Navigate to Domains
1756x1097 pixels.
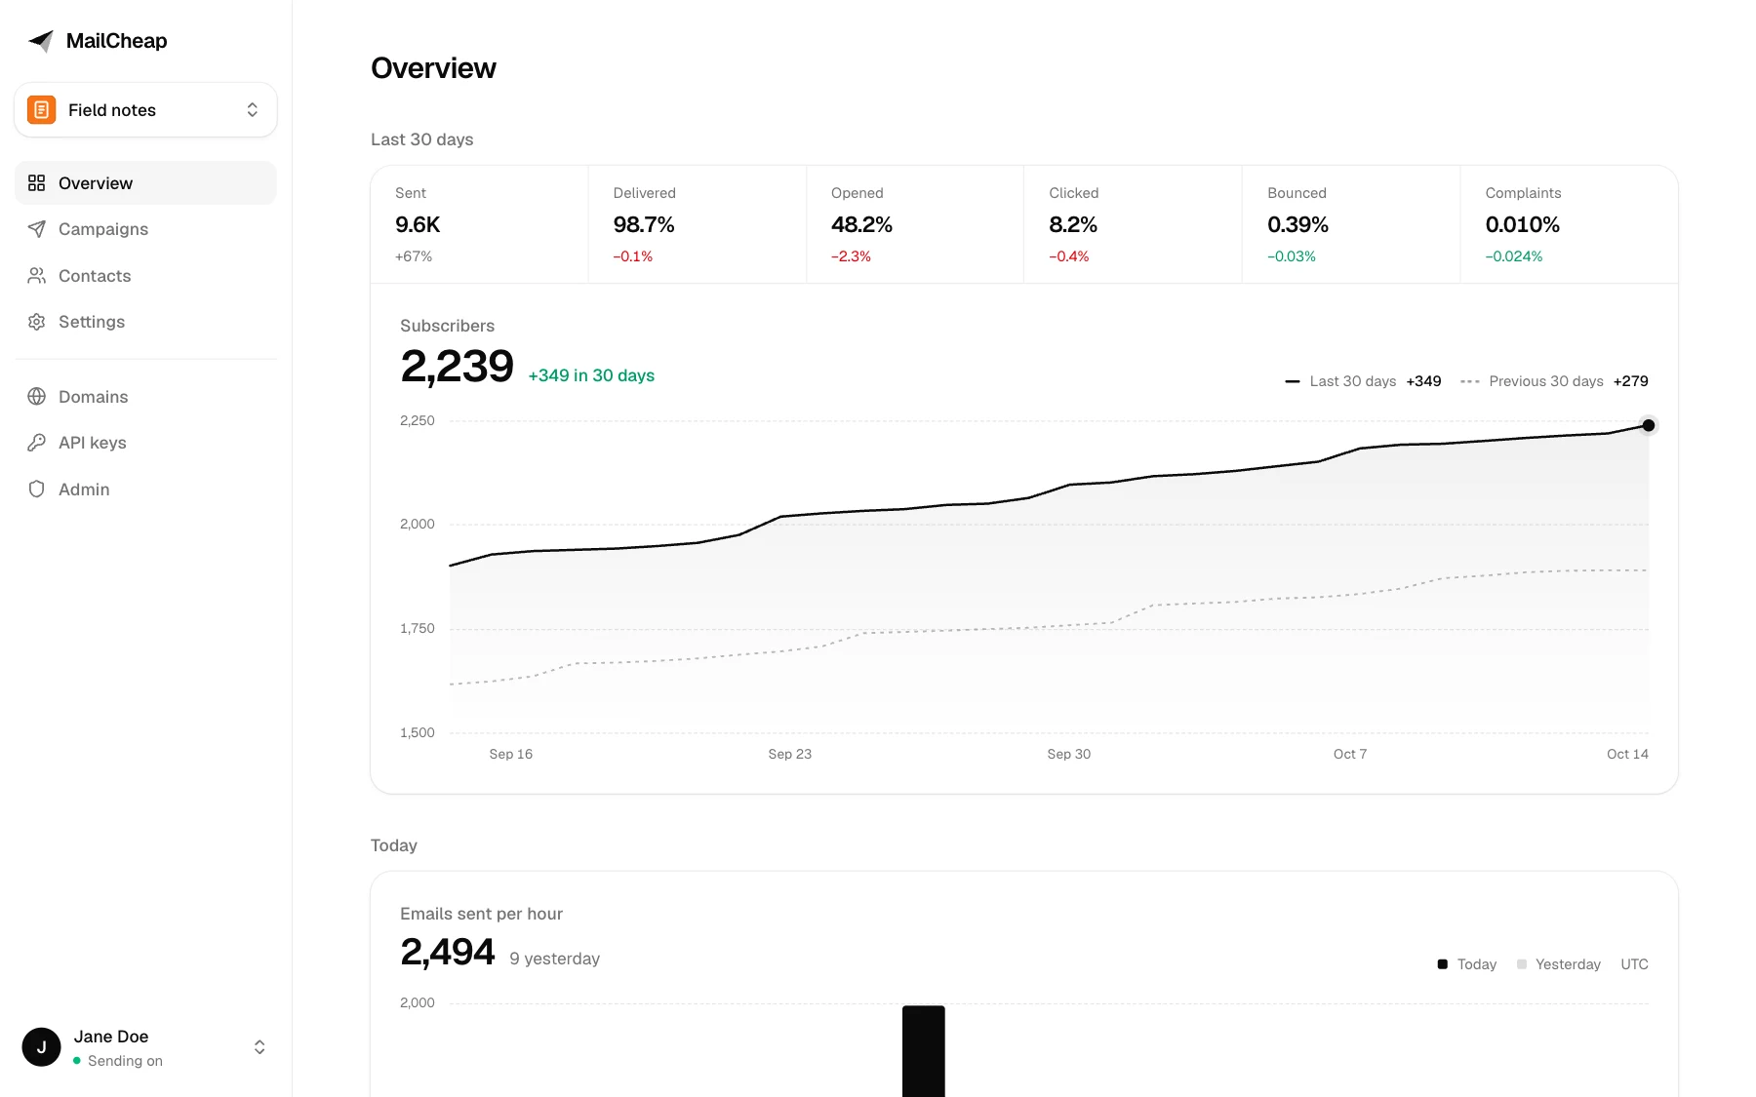tap(145, 397)
